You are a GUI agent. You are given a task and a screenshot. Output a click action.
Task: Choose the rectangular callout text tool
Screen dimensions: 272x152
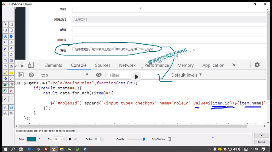5,30
